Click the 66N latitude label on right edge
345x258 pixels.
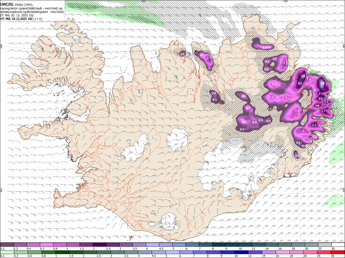(x=344, y=46)
